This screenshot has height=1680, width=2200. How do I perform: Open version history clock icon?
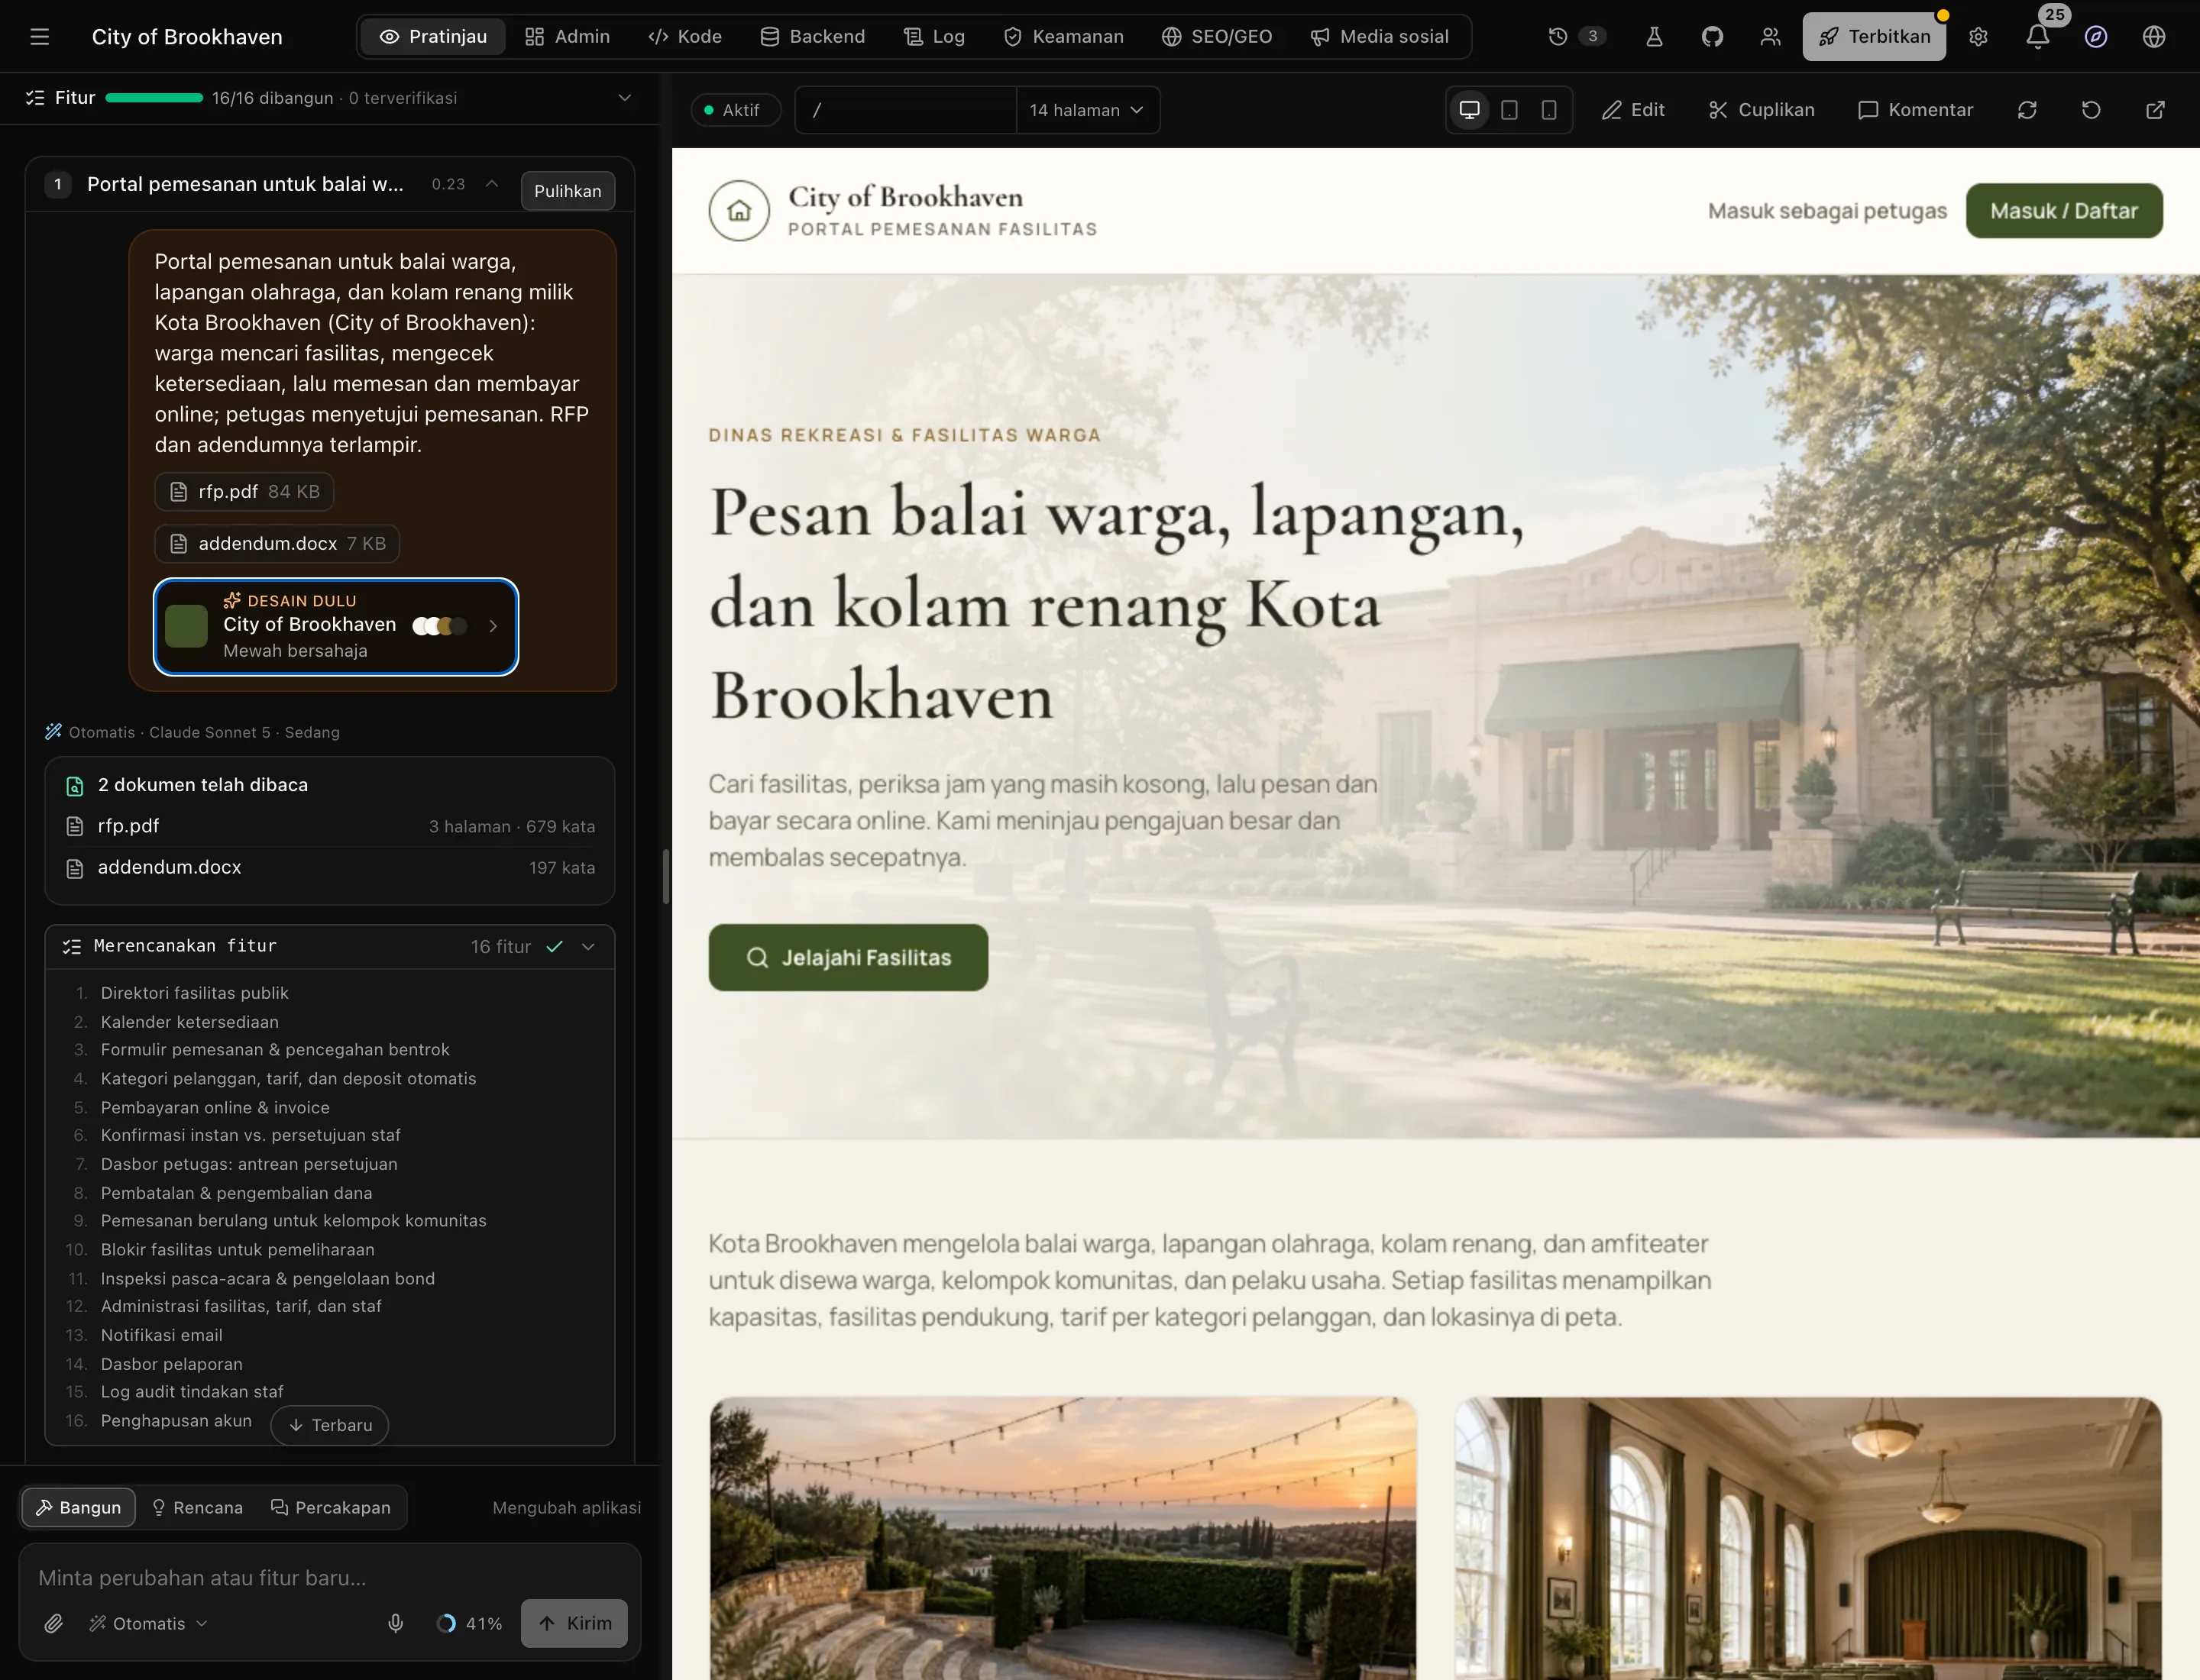[1558, 37]
